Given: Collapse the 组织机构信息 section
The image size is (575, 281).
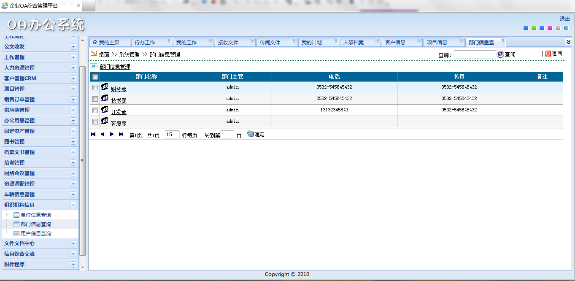Looking at the screenshot, I should pyautogui.click(x=73, y=205).
